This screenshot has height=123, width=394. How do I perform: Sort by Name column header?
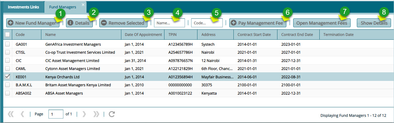click(81, 35)
